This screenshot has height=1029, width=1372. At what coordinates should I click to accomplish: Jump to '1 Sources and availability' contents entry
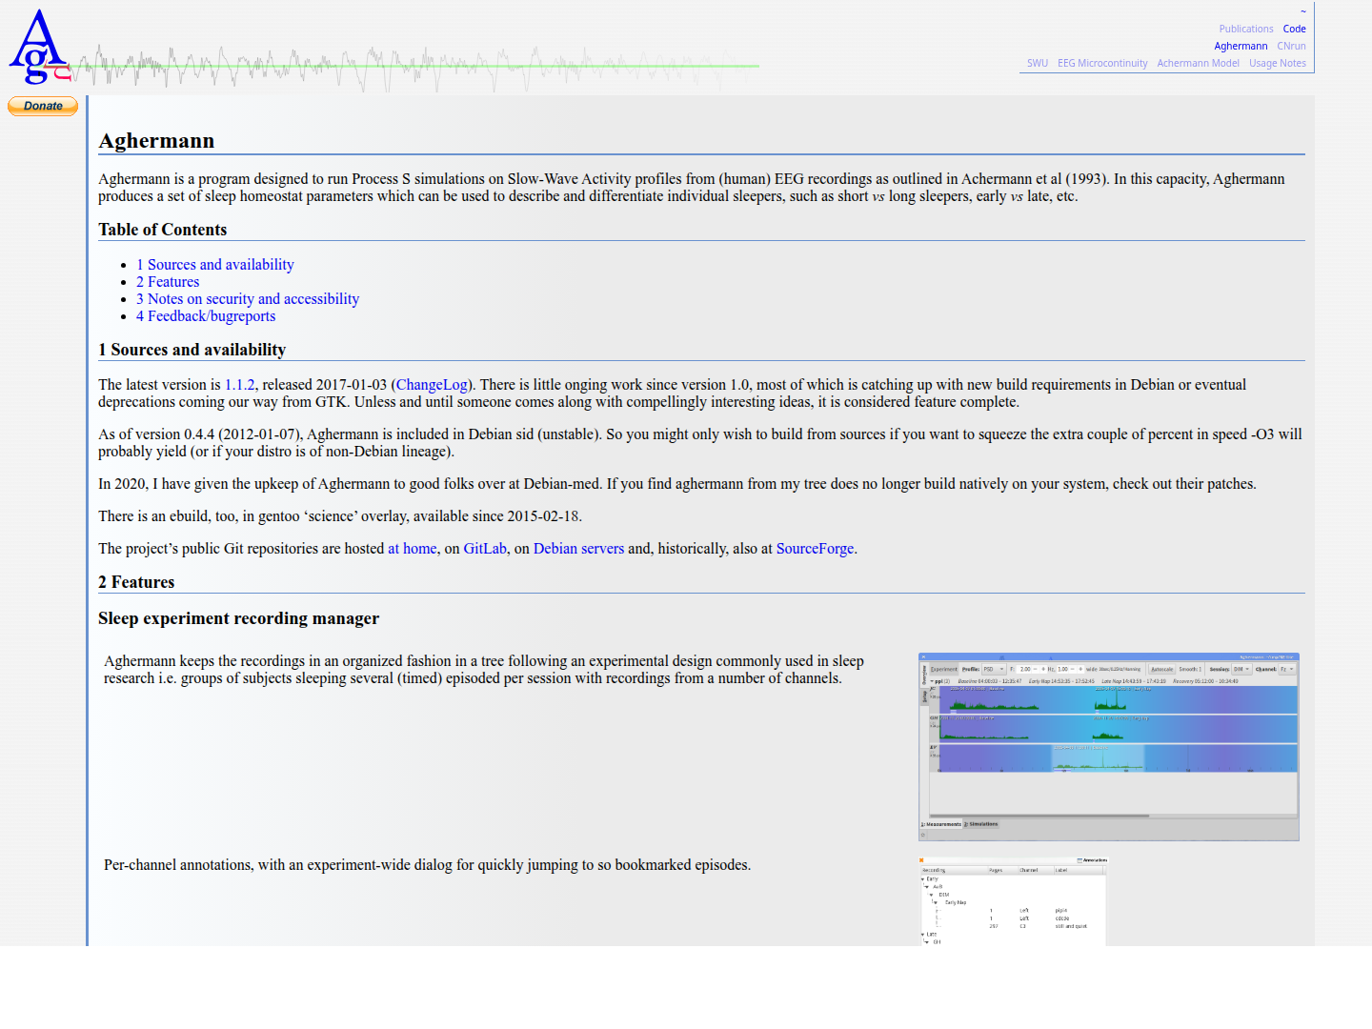215,265
